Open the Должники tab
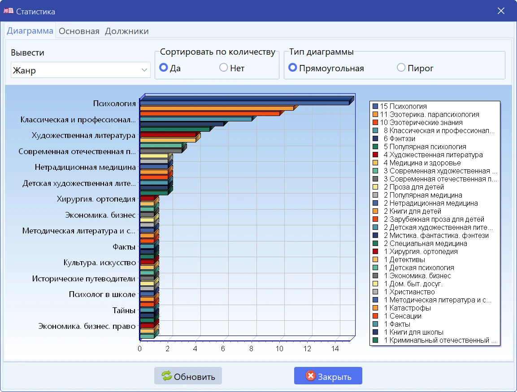This screenshot has width=517, height=392. tap(127, 31)
